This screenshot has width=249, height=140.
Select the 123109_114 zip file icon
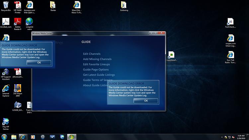pos(18,106)
